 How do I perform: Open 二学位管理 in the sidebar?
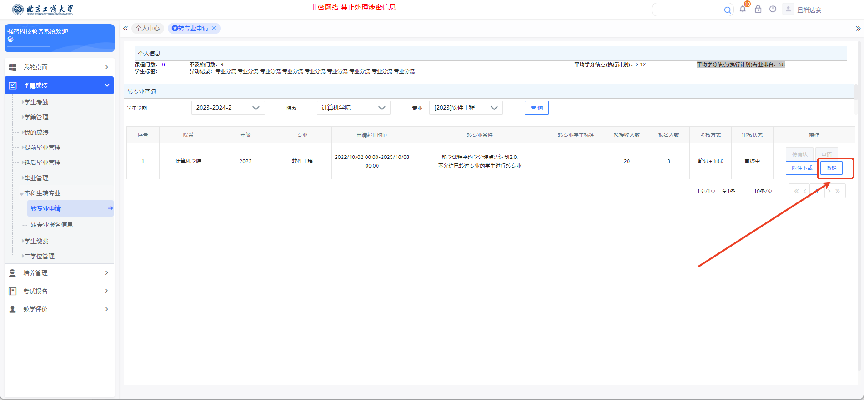click(40, 256)
